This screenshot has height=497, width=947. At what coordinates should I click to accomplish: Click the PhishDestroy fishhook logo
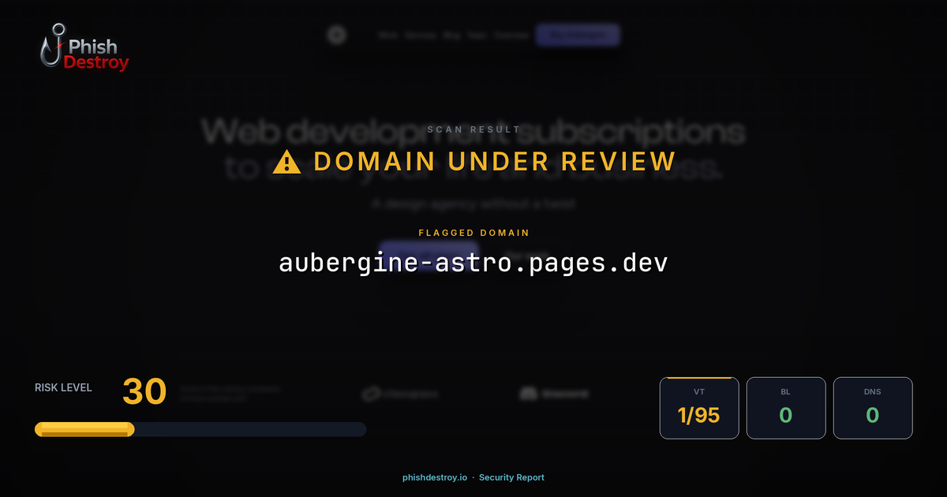pyautogui.click(x=55, y=45)
